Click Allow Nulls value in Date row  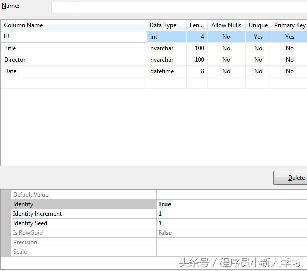226,71
